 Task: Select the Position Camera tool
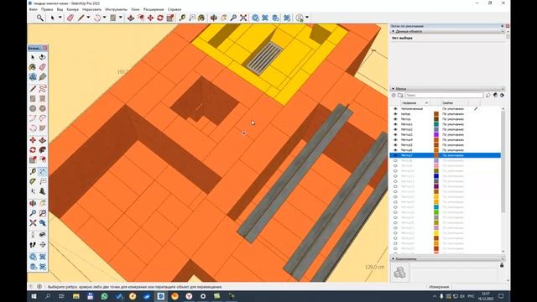(x=33, y=235)
